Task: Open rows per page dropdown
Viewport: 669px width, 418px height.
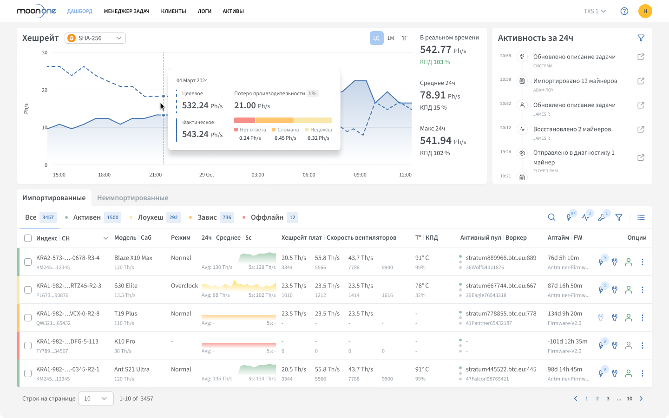Action: click(x=96, y=398)
